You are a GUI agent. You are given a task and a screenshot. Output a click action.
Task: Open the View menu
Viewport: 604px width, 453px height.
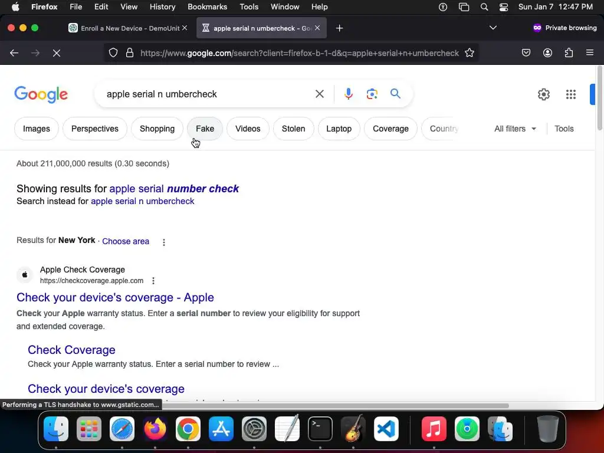pyautogui.click(x=129, y=7)
